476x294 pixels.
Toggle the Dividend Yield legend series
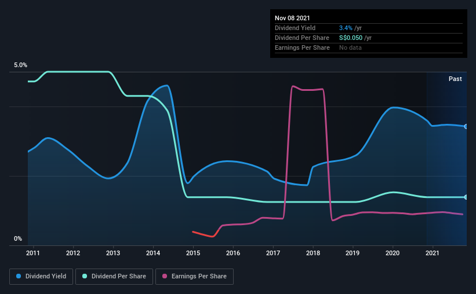coord(41,277)
